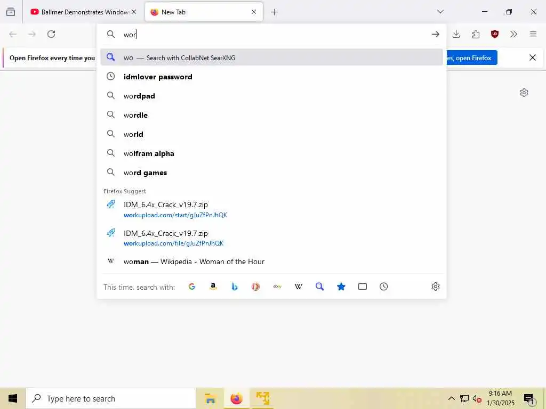Open the Windows Start menu
Image resolution: width=546 pixels, height=409 pixels.
click(13, 398)
